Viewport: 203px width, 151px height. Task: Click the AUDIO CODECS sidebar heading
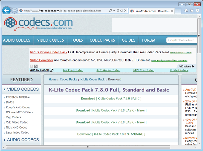[x=23, y=140]
